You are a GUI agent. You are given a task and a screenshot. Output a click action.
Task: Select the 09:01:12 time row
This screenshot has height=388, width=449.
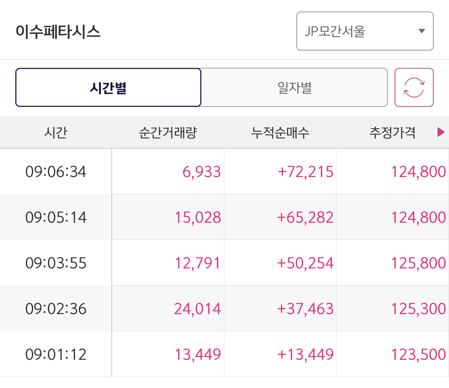coord(56,354)
